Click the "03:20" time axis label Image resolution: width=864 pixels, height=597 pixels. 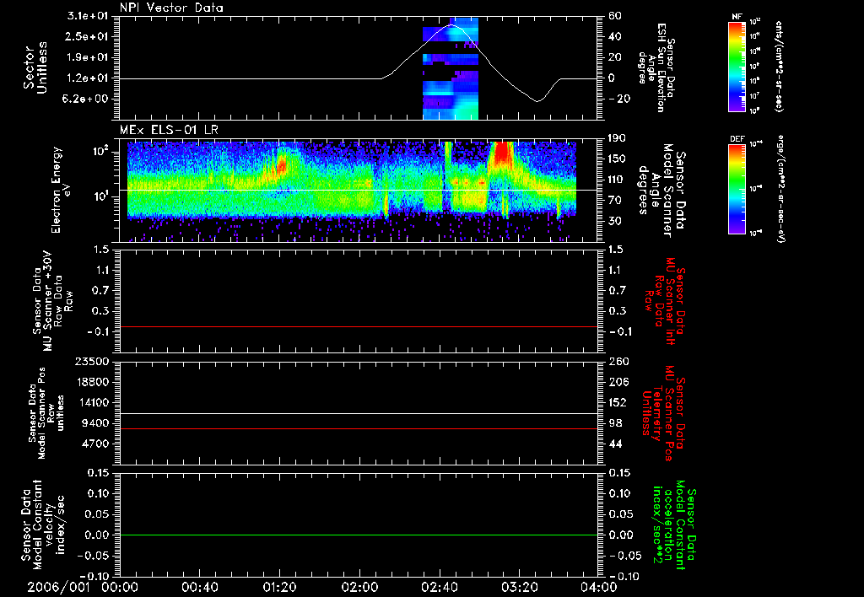click(519, 587)
